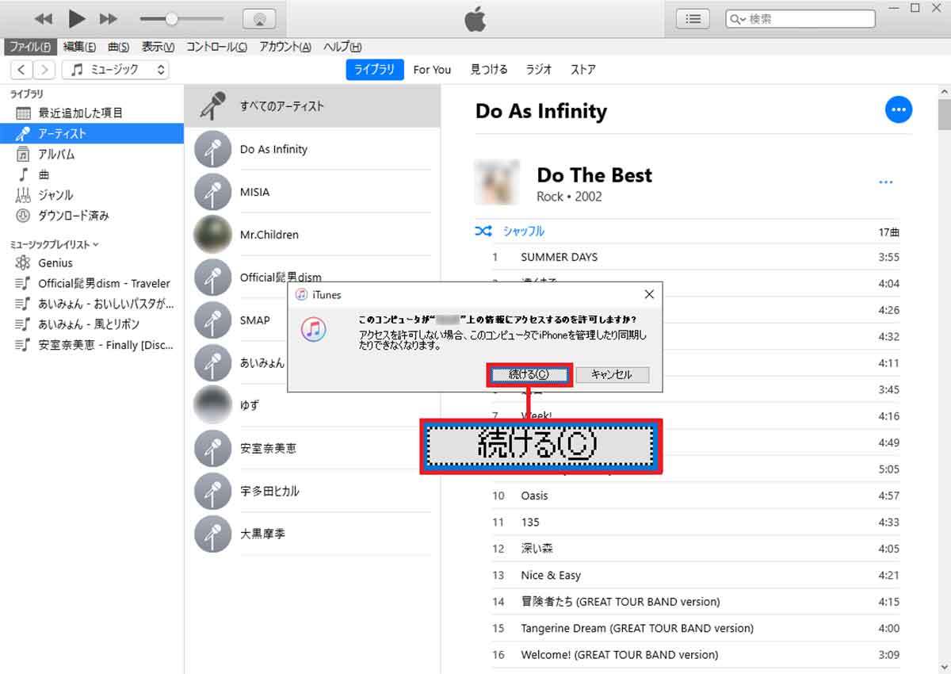Select the MISIA artist row
The width and height of the screenshot is (951, 674).
312,192
